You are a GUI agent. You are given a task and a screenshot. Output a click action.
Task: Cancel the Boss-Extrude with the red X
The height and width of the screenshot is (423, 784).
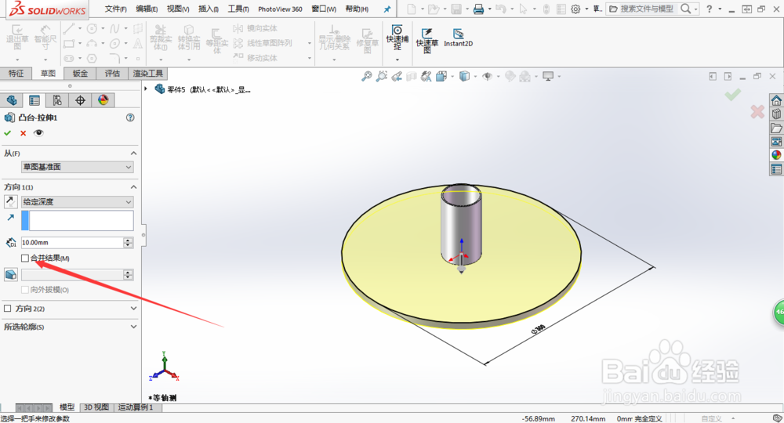(23, 133)
